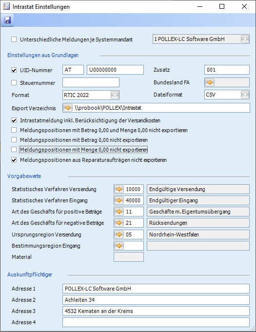Toggle Reparaturaufträgen nicht exportieren checkbox
This screenshot has height=332, width=256.
[x=14, y=160]
